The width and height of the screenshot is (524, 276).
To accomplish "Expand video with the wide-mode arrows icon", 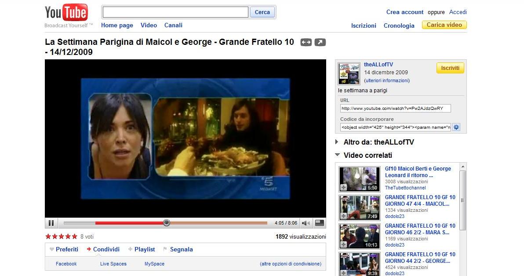I will coord(306,42).
